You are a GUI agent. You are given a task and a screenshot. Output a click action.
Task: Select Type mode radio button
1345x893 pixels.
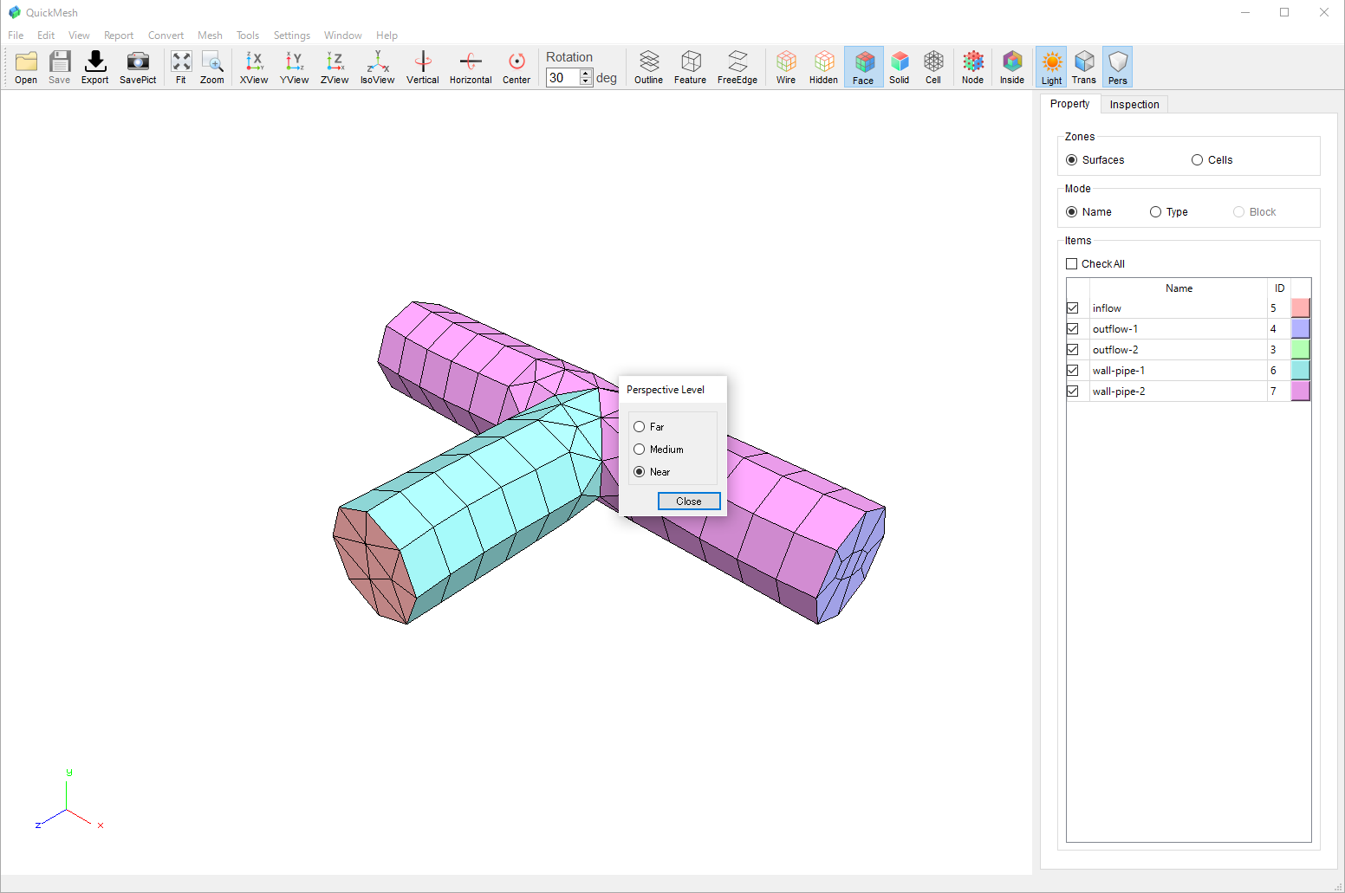[x=1155, y=212]
